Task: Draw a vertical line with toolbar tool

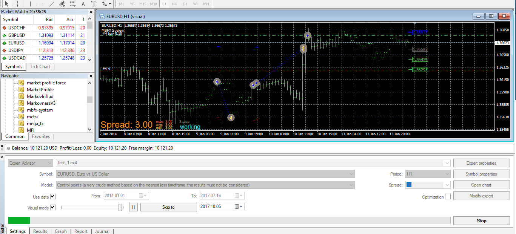Action: point(31,4)
